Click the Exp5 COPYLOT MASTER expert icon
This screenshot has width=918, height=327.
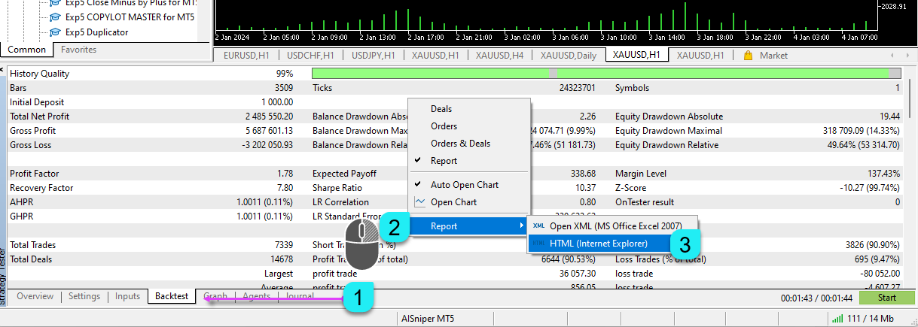coord(54,17)
